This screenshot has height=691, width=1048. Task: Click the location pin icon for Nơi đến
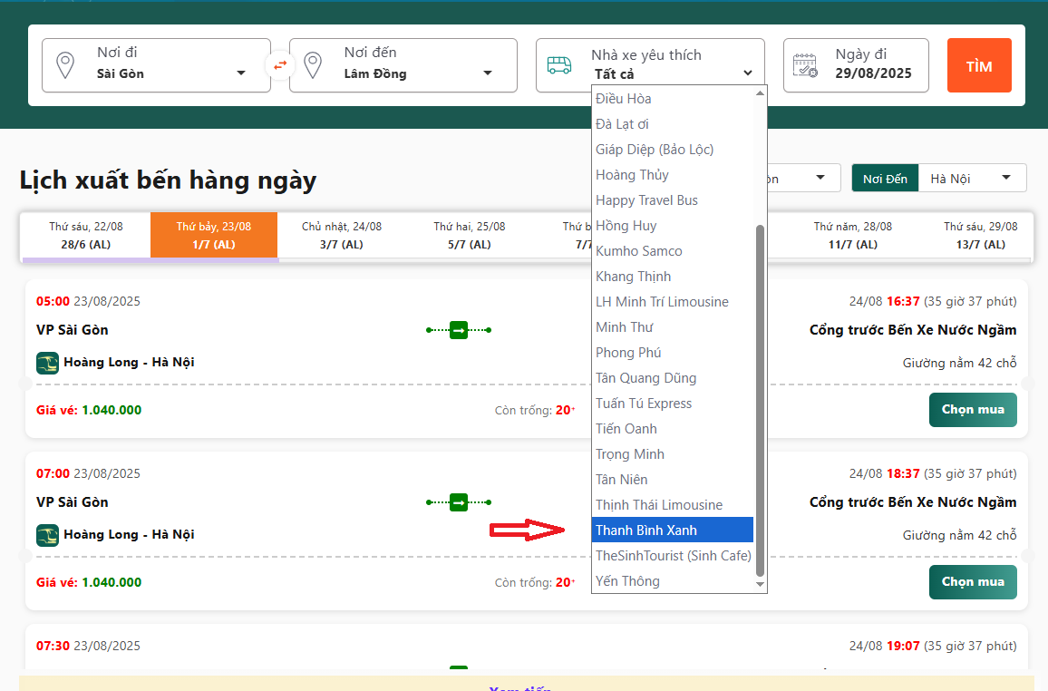(312, 65)
